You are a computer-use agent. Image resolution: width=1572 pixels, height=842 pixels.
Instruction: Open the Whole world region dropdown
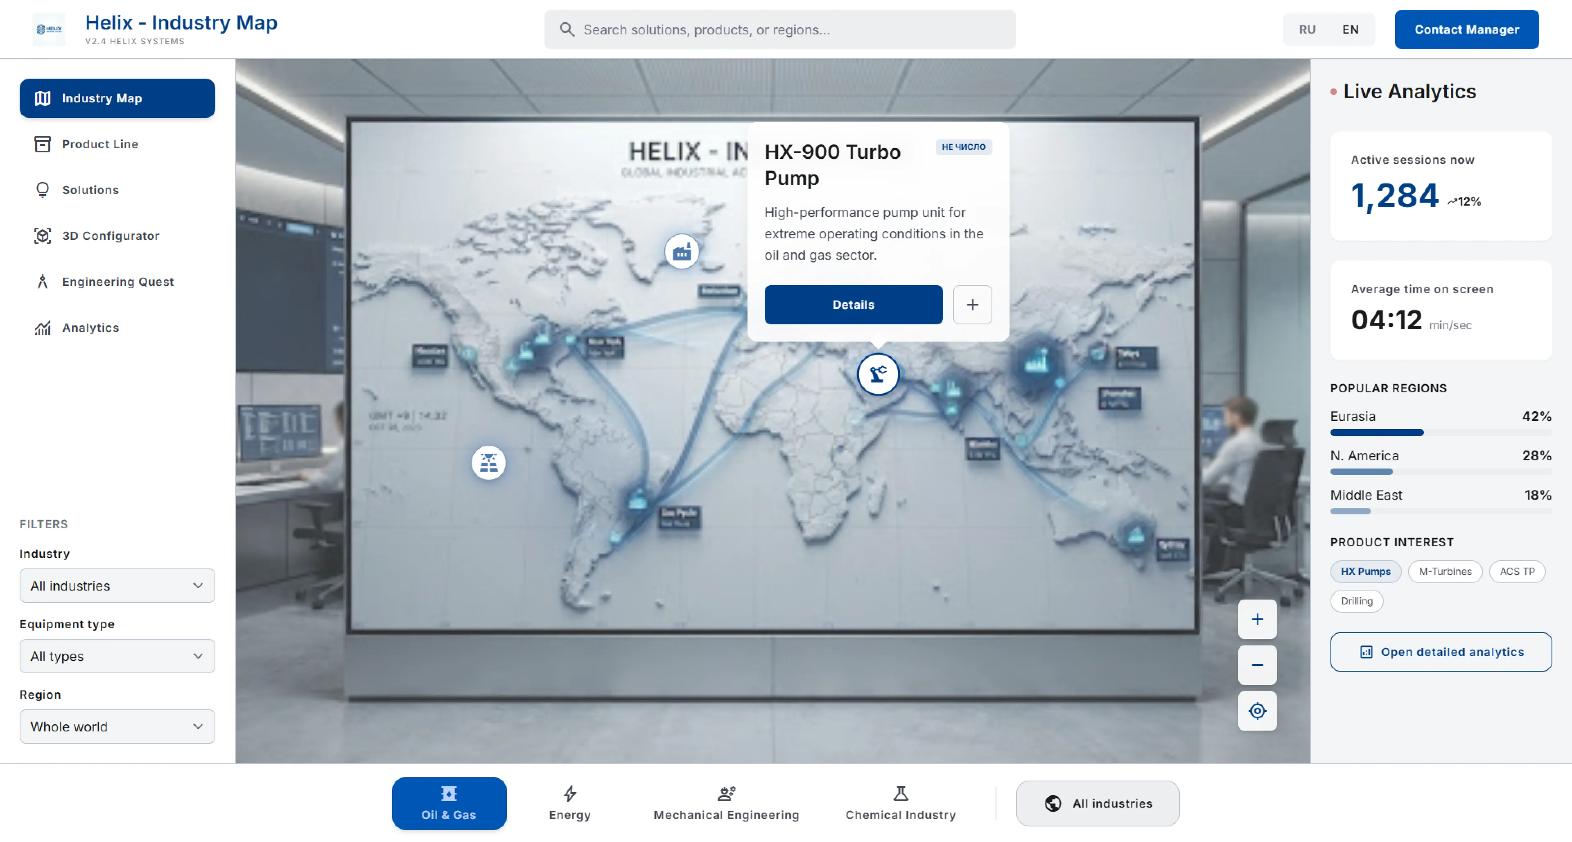tap(117, 727)
